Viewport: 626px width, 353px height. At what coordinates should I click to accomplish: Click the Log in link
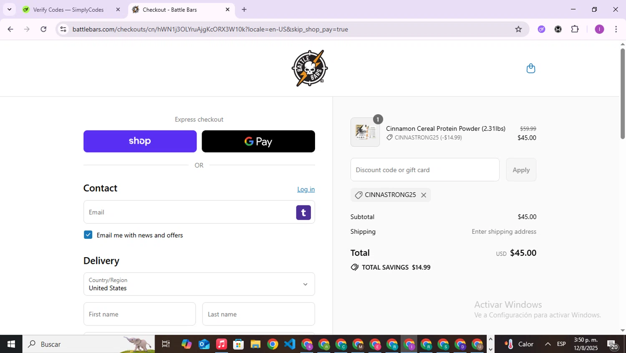pyautogui.click(x=306, y=189)
